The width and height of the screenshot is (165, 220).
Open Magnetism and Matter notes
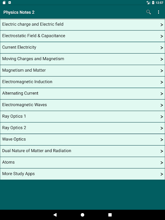[x=82, y=70]
